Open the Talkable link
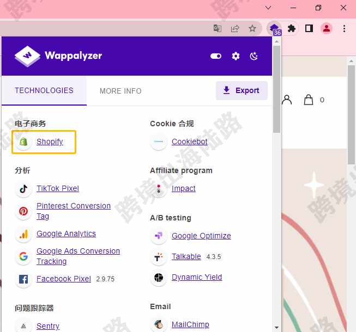This screenshot has width=356, height=332. [x=186, y=256]
